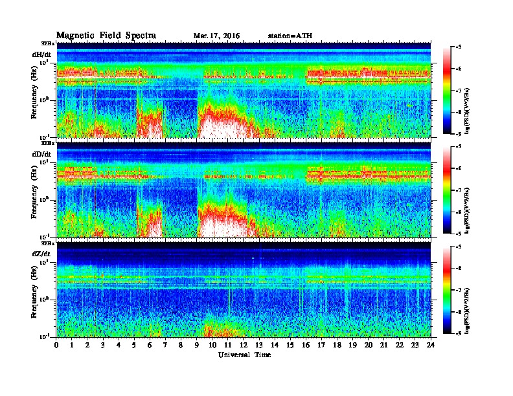Click the -9 value on the dZ/dt color bar
Viewport: 513px width, 396px height.
point(459,333)
